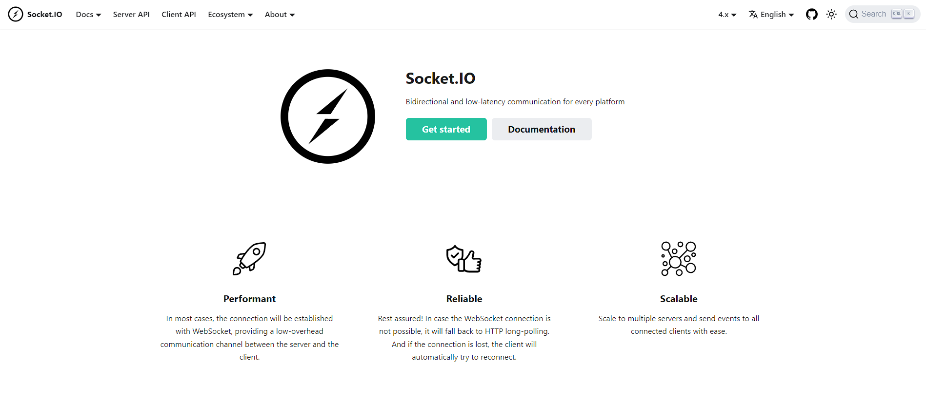926x404 pixels.
Task: Click the magnifier icon in the search bar
Action: click(x=854, y=14)
